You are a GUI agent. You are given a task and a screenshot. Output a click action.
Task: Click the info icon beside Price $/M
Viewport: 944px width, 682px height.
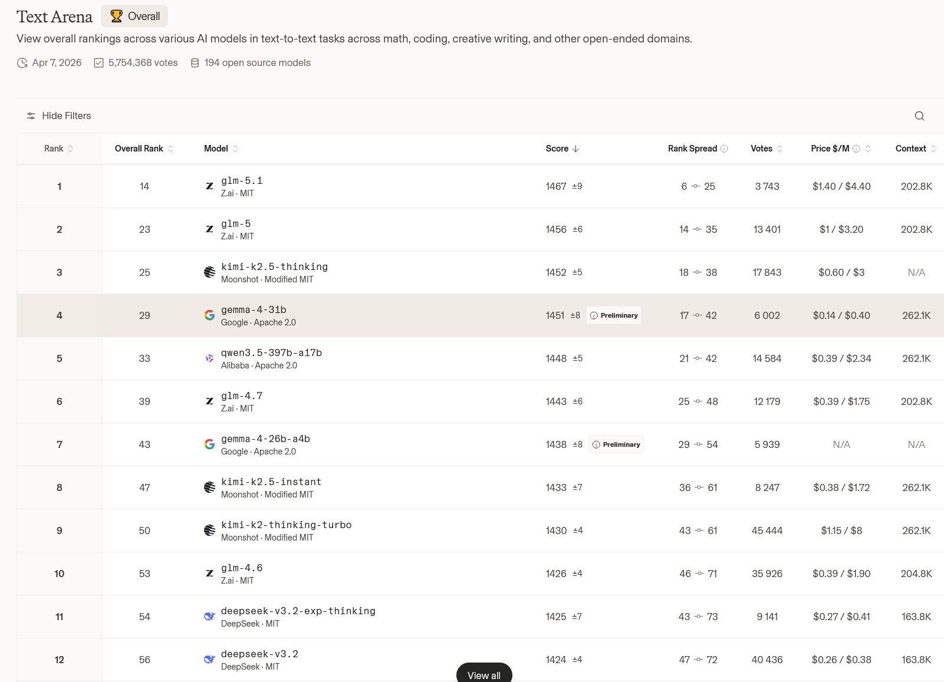tap(856, 149)
